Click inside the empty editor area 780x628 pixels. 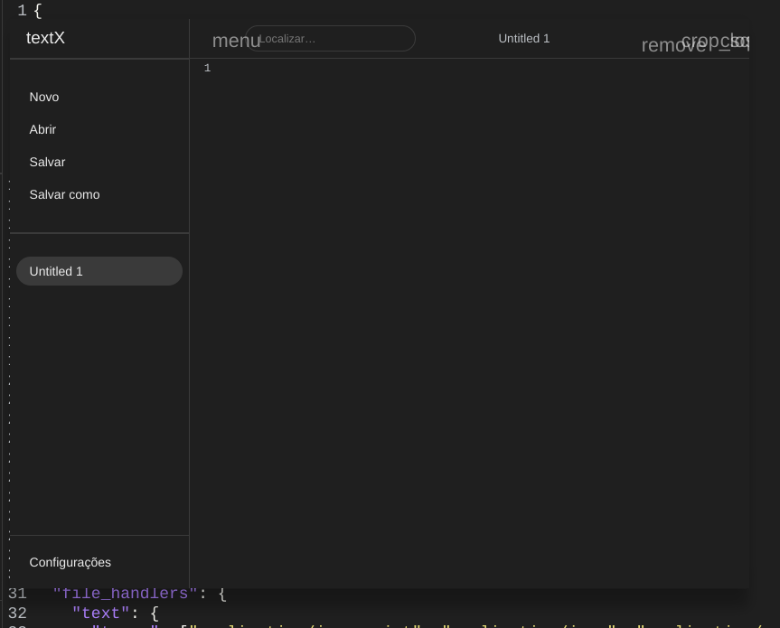452,271
